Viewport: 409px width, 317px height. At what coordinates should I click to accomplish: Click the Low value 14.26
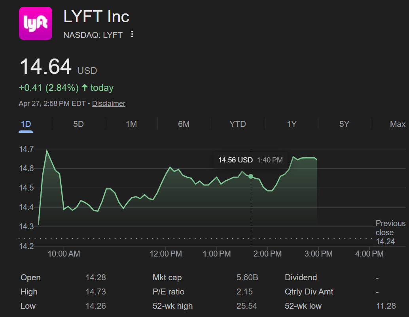click(96, 306)
